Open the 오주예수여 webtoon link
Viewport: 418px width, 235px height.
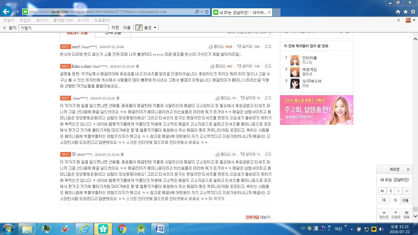click(x=312, y=81)
